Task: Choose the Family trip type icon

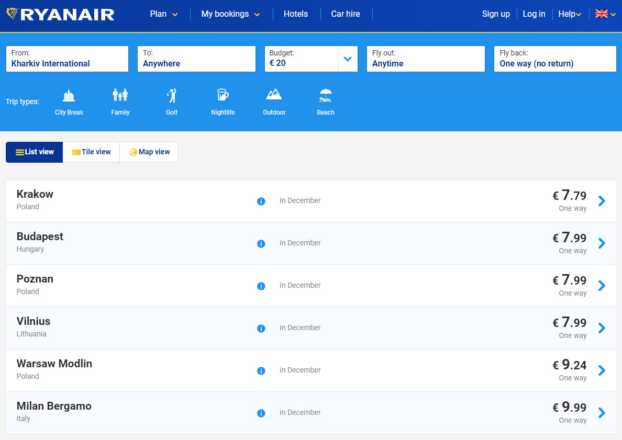Action: point(120,96)
